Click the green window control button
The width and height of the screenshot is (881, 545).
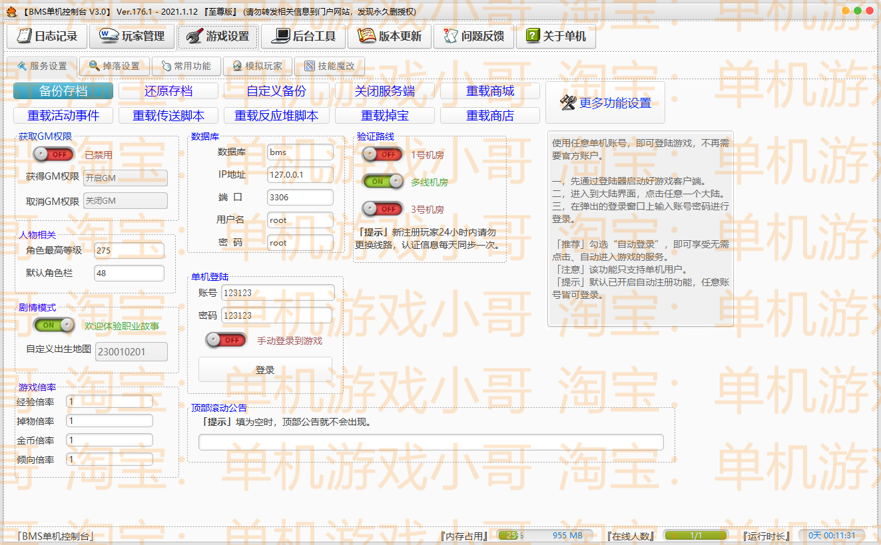pos(858,11)
